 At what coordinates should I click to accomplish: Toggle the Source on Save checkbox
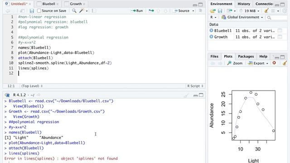pos(39,11)
